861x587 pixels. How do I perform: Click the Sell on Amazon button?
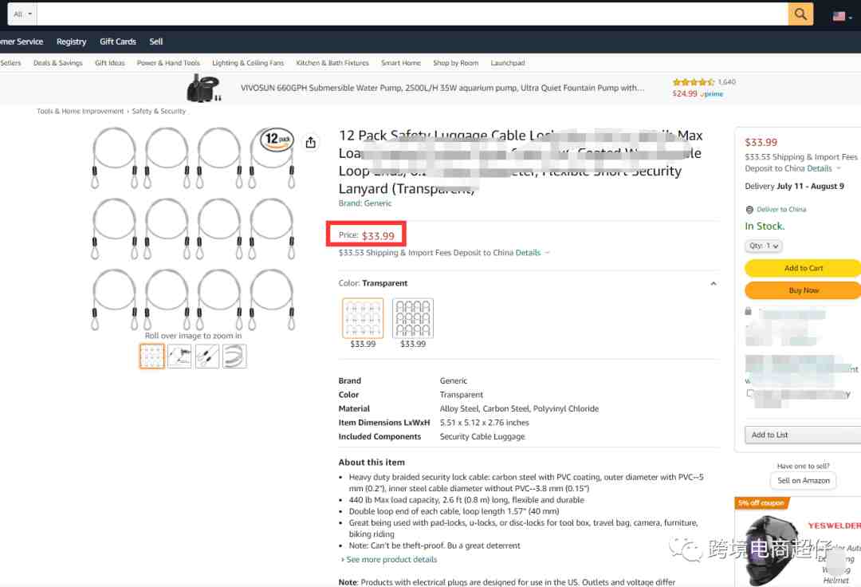(804, 480)
